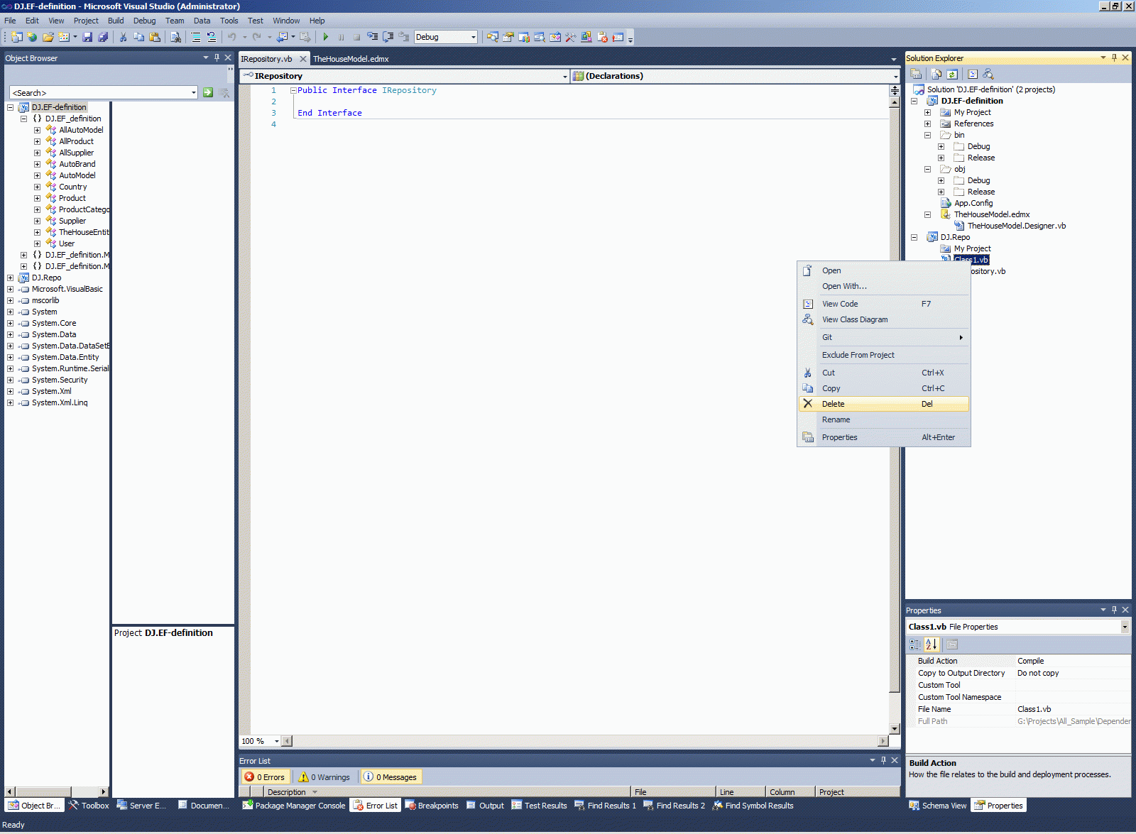Click the Copy toolbar icon
The image size is (1136, 834).
(138, 37)
